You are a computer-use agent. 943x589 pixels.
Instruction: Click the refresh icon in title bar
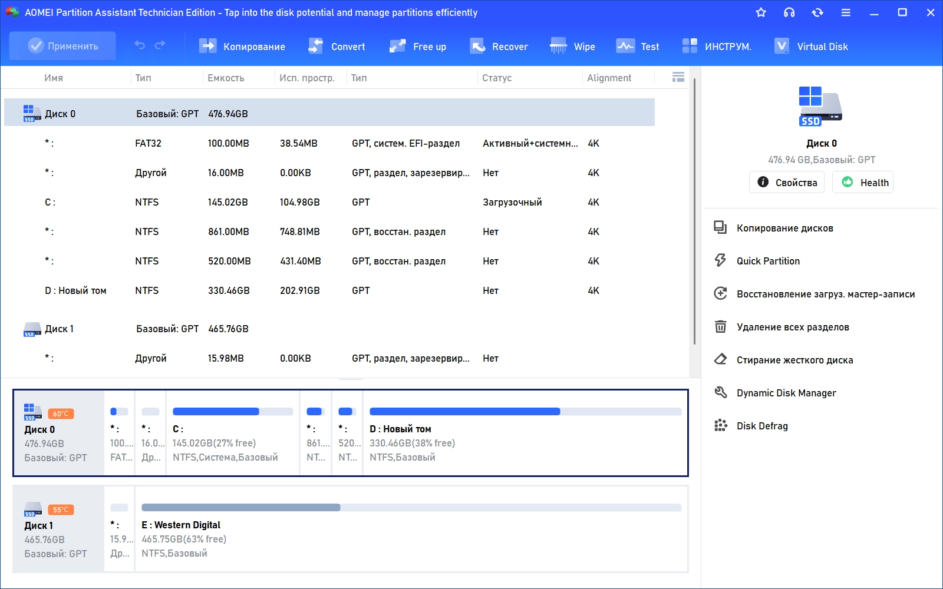coord(817,12)
